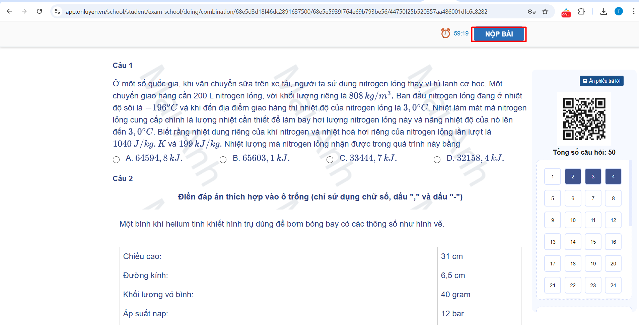Click the browser back arrow

9,11
